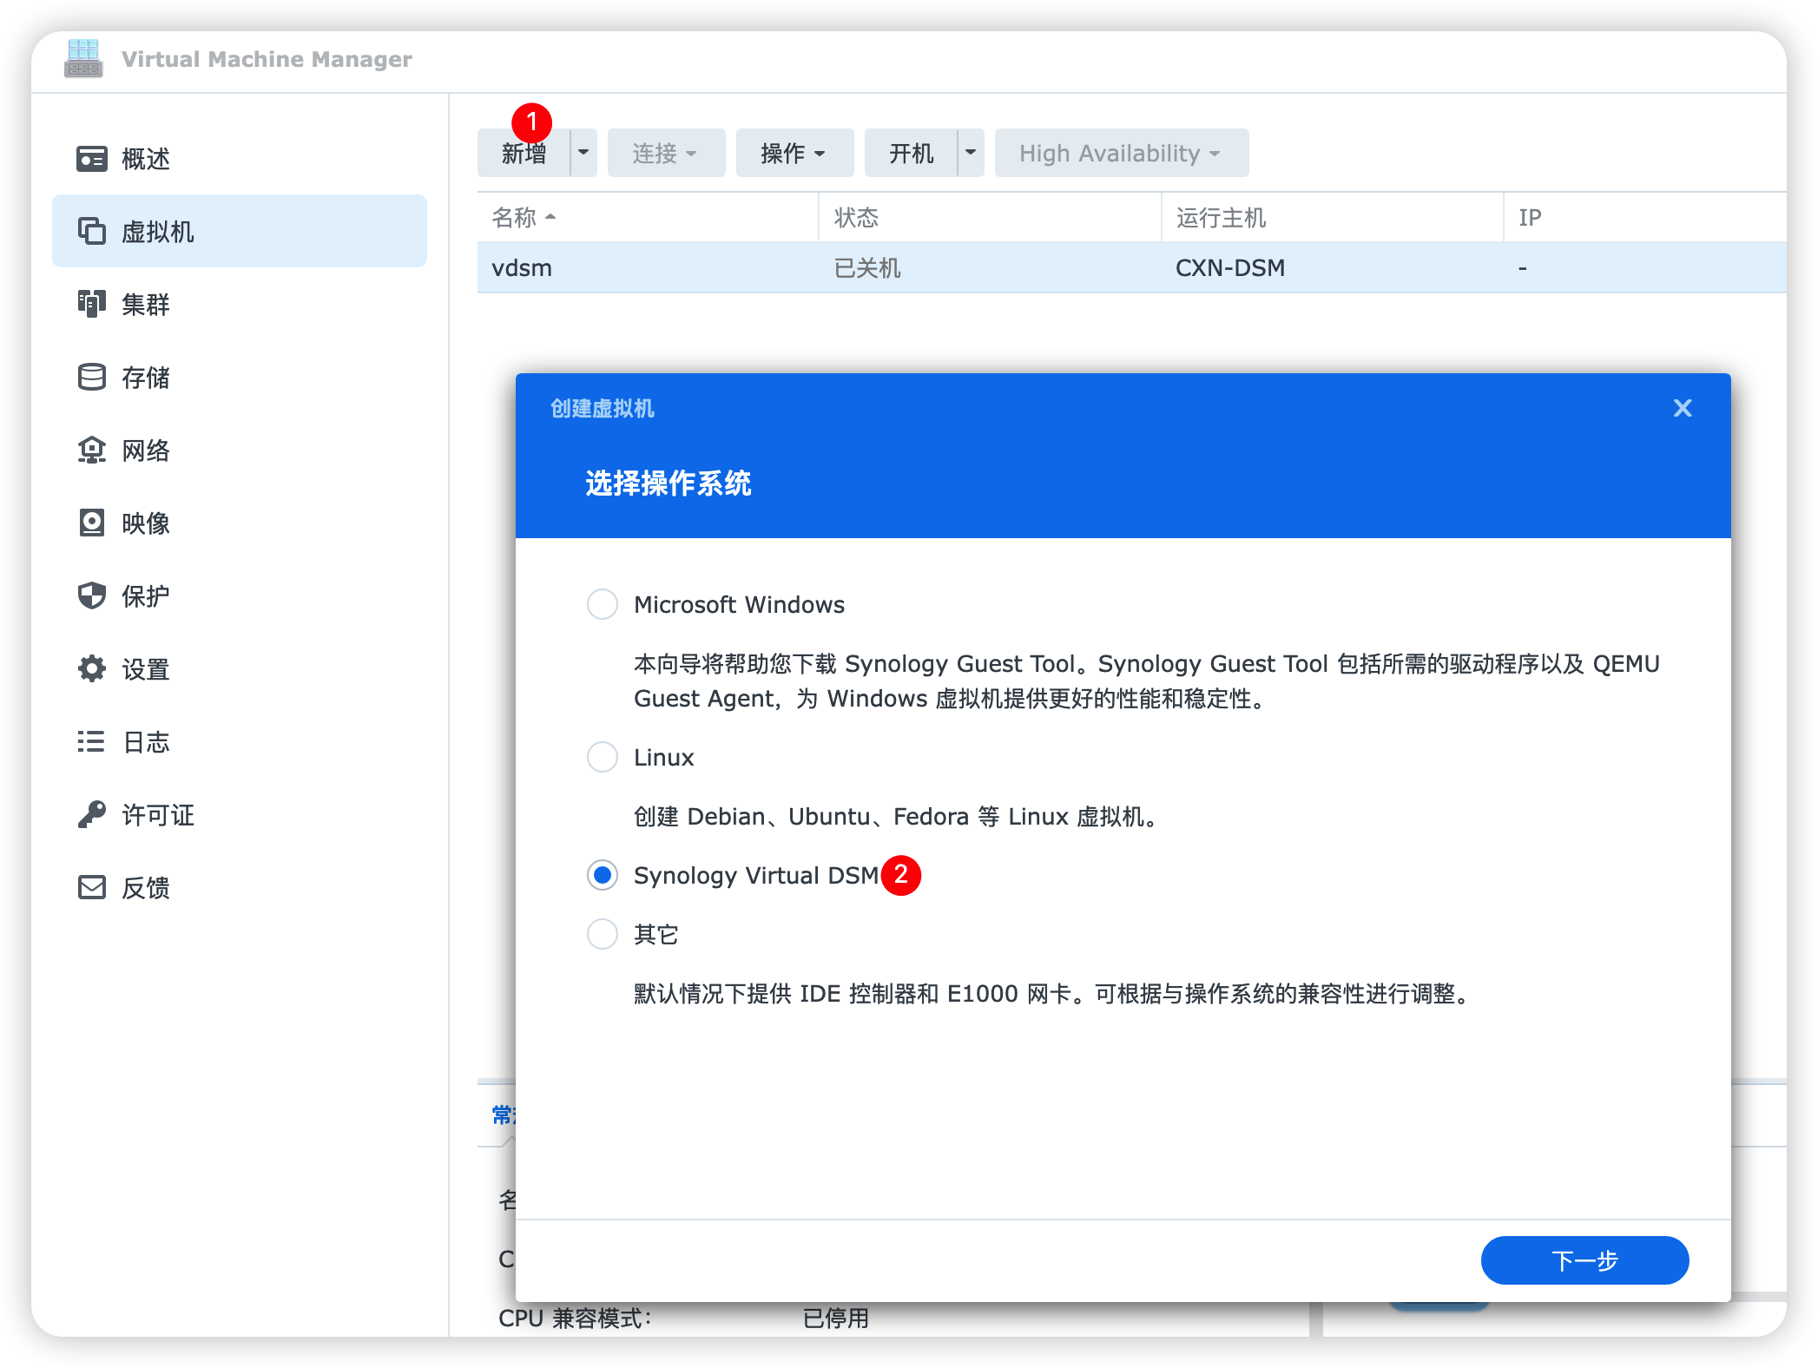Expand the 新增 dropdown arrow

(582, 152)
